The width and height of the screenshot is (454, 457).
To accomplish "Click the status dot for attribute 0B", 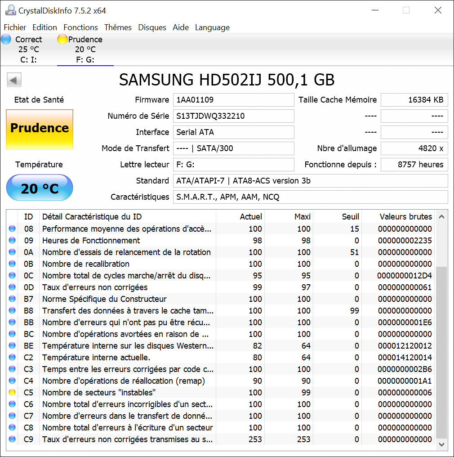I will 12,264.
